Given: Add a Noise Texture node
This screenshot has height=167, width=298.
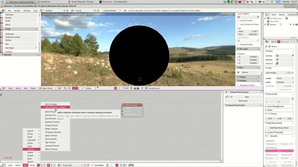Looking at the screenshot, I should pyautogui.click(x=55, y=135).
